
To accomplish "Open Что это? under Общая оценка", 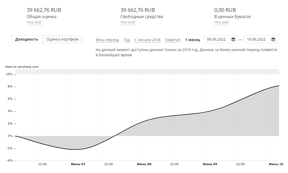I will (x=34, y=23).
